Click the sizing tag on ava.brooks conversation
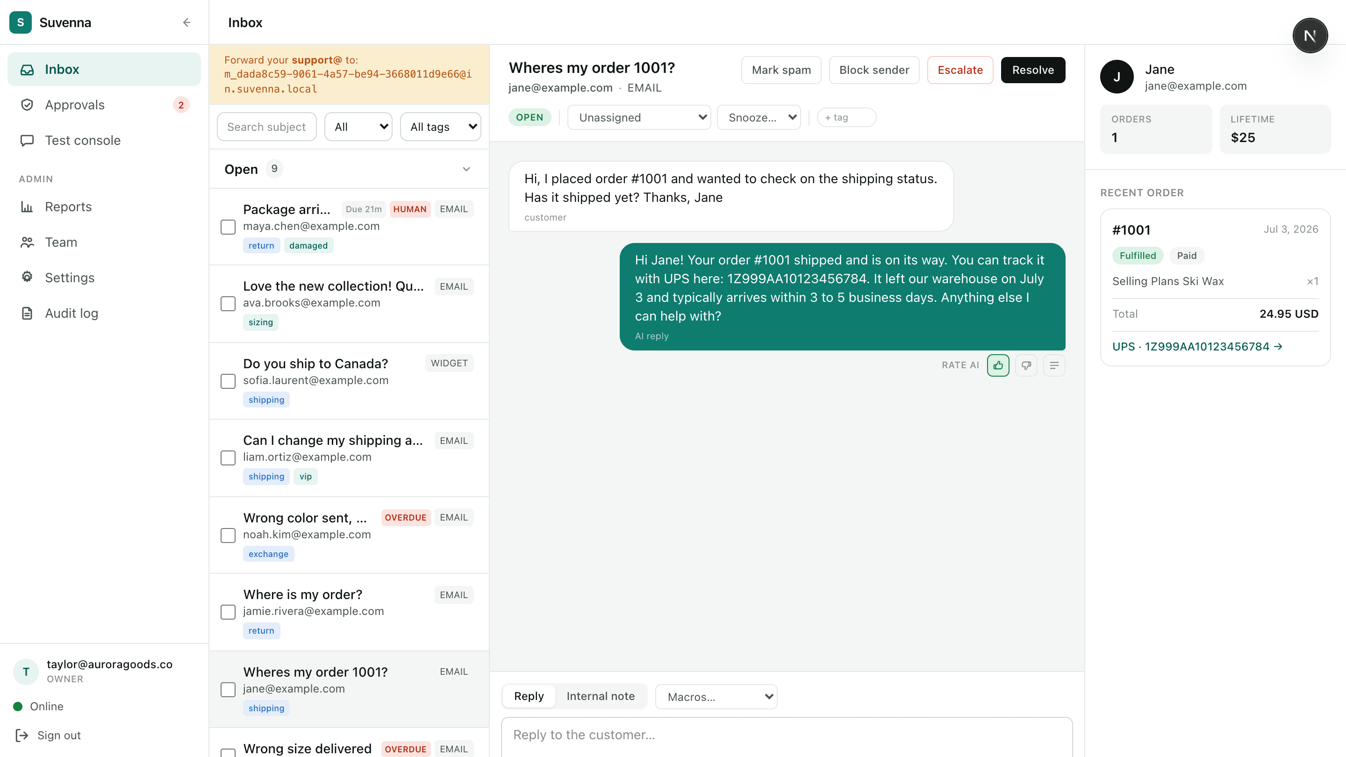Screen dimensions: 1346x757 (x=261, y=322)
